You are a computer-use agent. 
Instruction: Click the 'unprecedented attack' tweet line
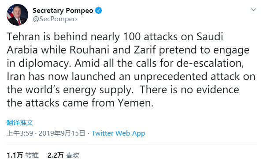[131, 76]
